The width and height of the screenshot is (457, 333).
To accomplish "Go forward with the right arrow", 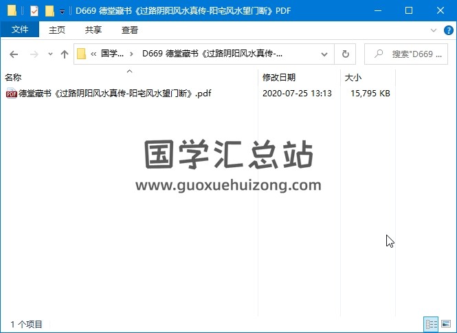I will (34, 54).
